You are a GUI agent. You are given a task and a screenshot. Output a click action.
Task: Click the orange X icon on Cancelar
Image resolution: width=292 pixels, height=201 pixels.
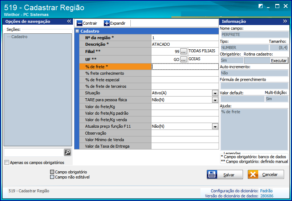point(253,175)
